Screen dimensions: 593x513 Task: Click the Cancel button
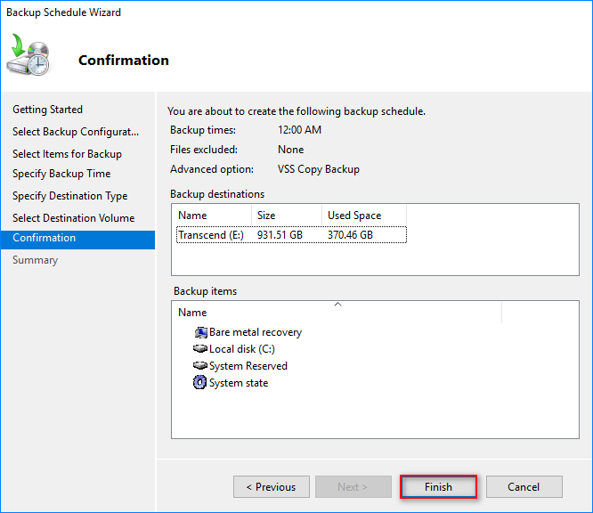coord(524,486)
